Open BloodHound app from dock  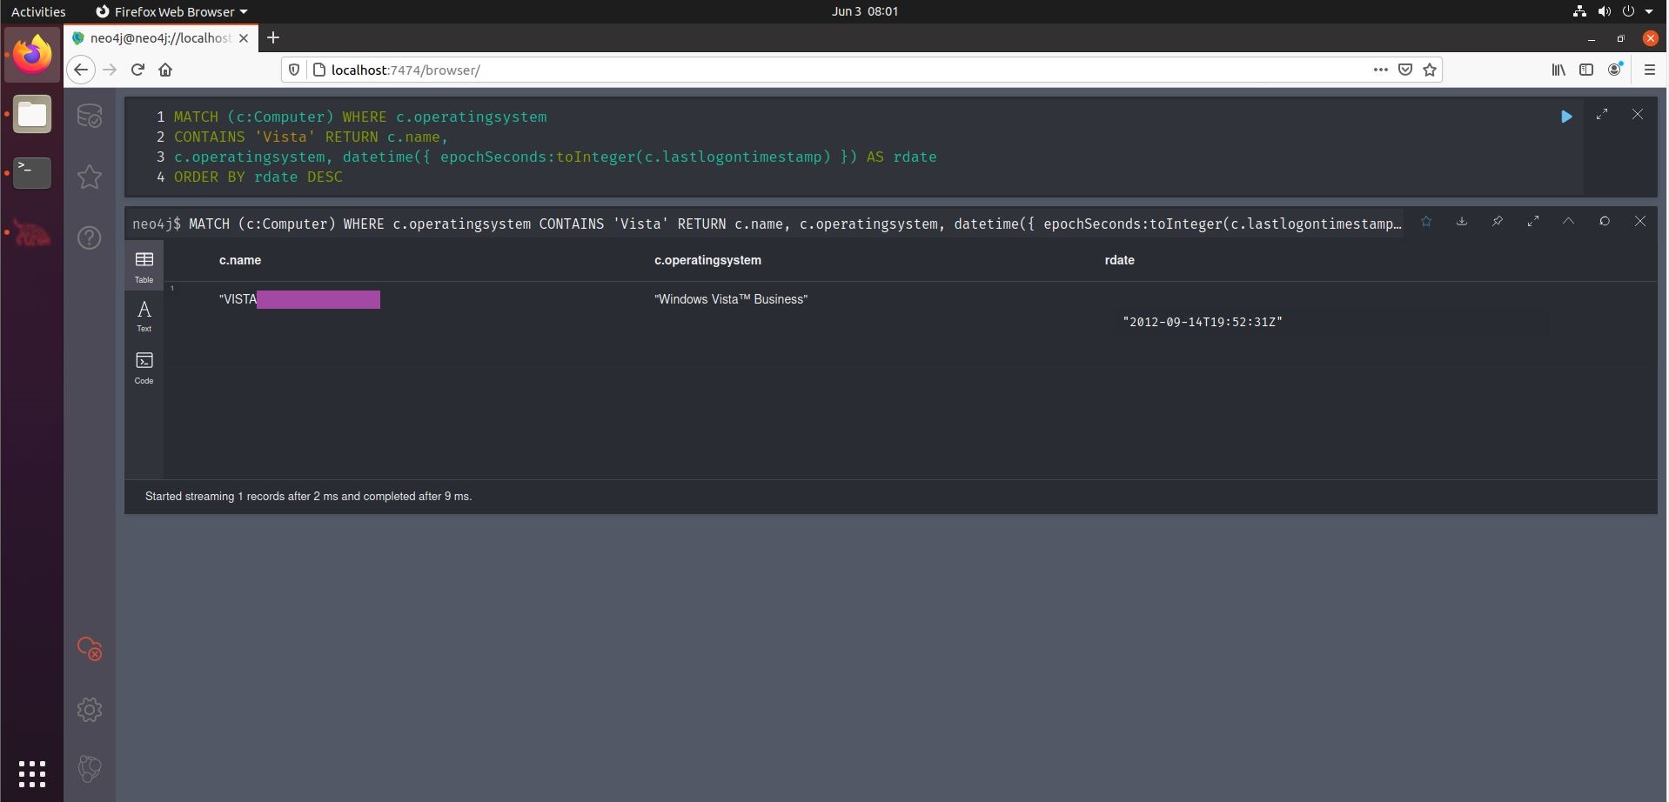click(x=32, y=233)
